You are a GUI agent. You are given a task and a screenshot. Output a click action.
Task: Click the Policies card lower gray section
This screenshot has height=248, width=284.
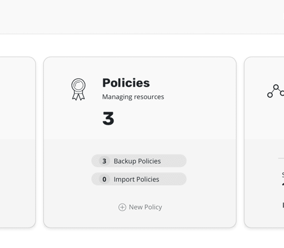[140, 183]
